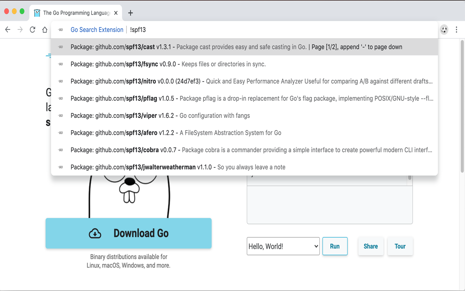Select the spf13/cast v1.3.1 suggestion
This screenshot has width=465, height=291.
[x=236, y=47]
